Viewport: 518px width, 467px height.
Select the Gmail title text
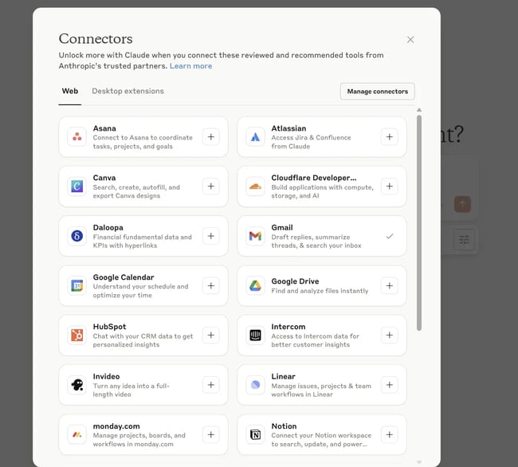[x=282, y=228]
